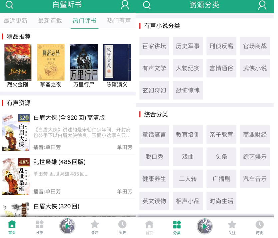The width and height of the screenshot is (278, 238).
Task: Open the 脱口秀 category
Action: point(154,157)
